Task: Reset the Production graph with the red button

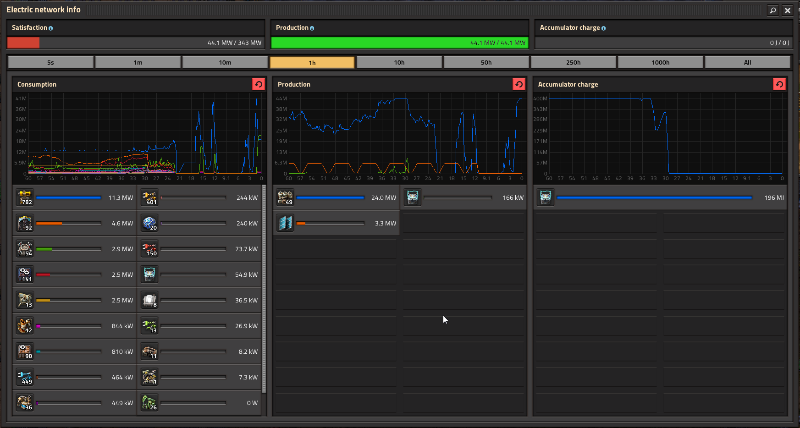Action: [x=519, y=84]
